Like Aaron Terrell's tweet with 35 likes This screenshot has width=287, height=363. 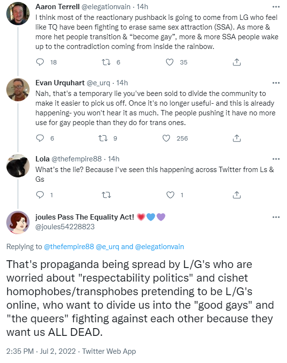click(170, 62)
